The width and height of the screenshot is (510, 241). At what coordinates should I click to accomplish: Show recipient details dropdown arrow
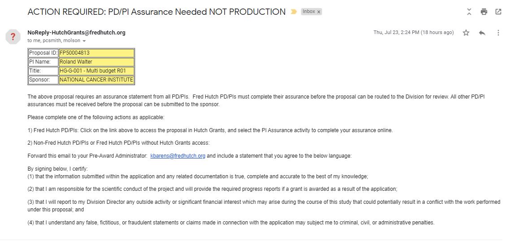coord(84,41)
